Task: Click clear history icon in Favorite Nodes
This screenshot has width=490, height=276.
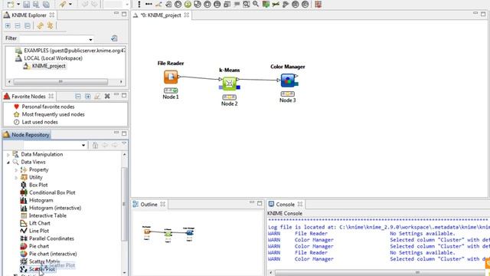Action: [x=97, y=97]
